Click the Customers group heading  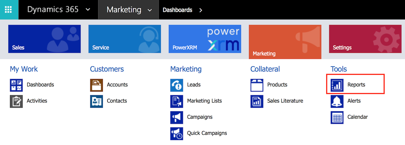[x=107, y=69]
